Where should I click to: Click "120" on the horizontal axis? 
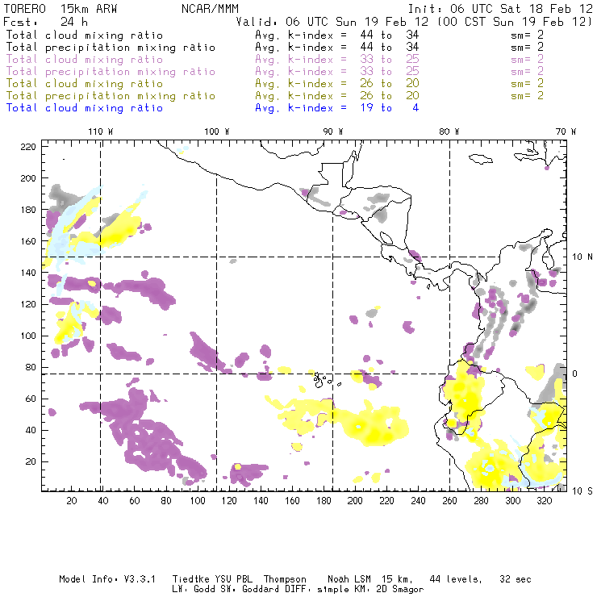[229, 501]
